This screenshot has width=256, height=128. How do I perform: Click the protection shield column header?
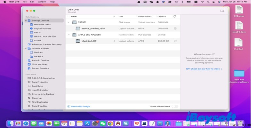coord(175,16)
